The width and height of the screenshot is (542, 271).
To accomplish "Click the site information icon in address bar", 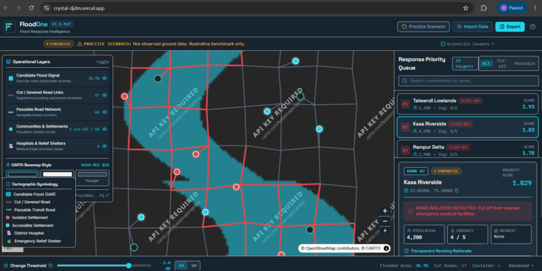I will point(46,8).
